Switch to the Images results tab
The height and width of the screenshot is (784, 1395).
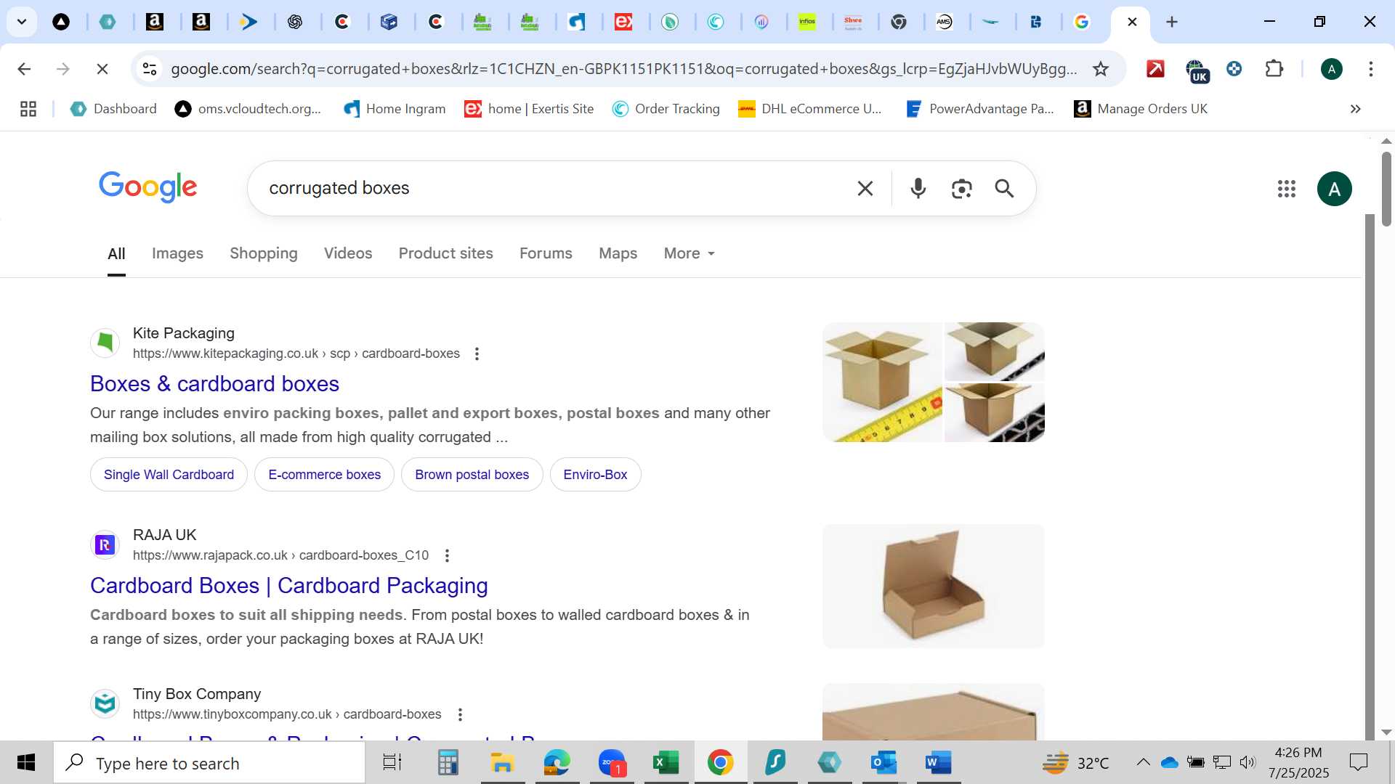click(x=177, y=253)
